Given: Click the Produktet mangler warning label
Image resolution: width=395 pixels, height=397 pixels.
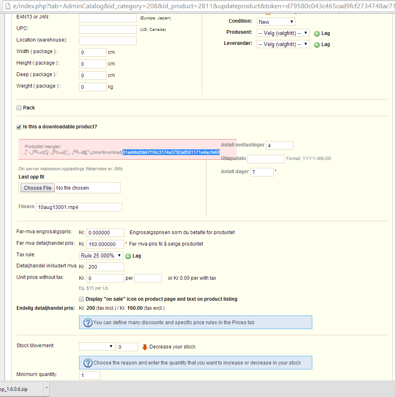Looking at the screenshot, I should point(43,146).
